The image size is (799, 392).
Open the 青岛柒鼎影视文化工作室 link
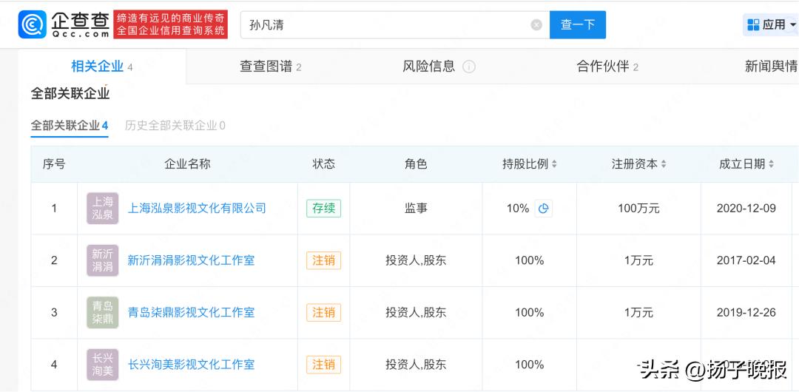(191, 312)
